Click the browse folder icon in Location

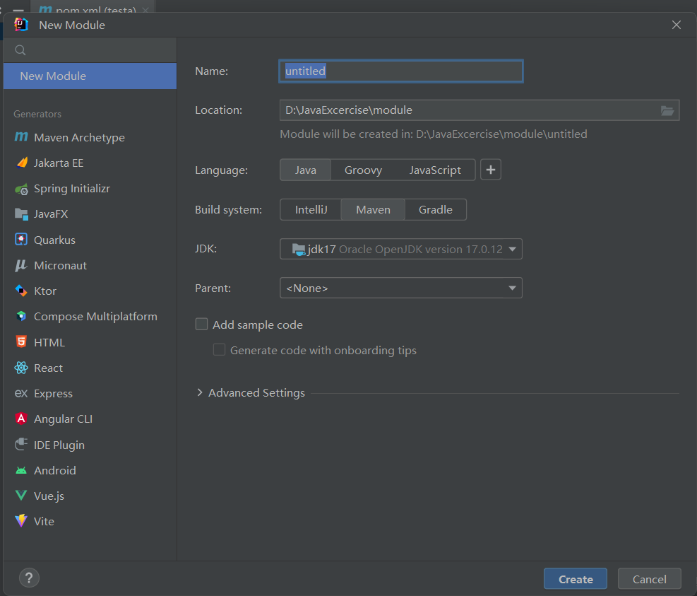click(667, 110)
